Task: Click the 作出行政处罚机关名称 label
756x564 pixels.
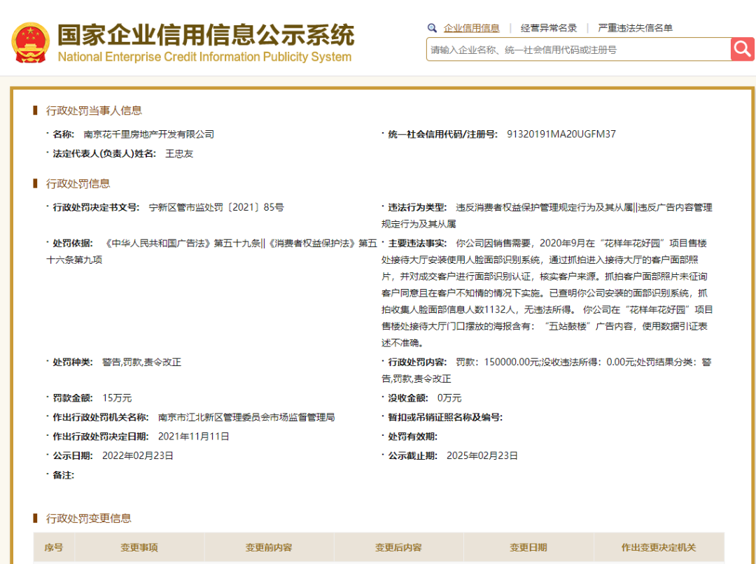Action: [x=101, y=417]
